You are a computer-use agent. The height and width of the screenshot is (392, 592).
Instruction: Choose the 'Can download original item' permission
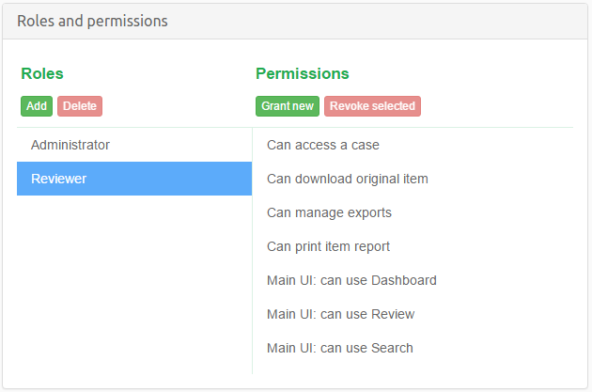348,179
